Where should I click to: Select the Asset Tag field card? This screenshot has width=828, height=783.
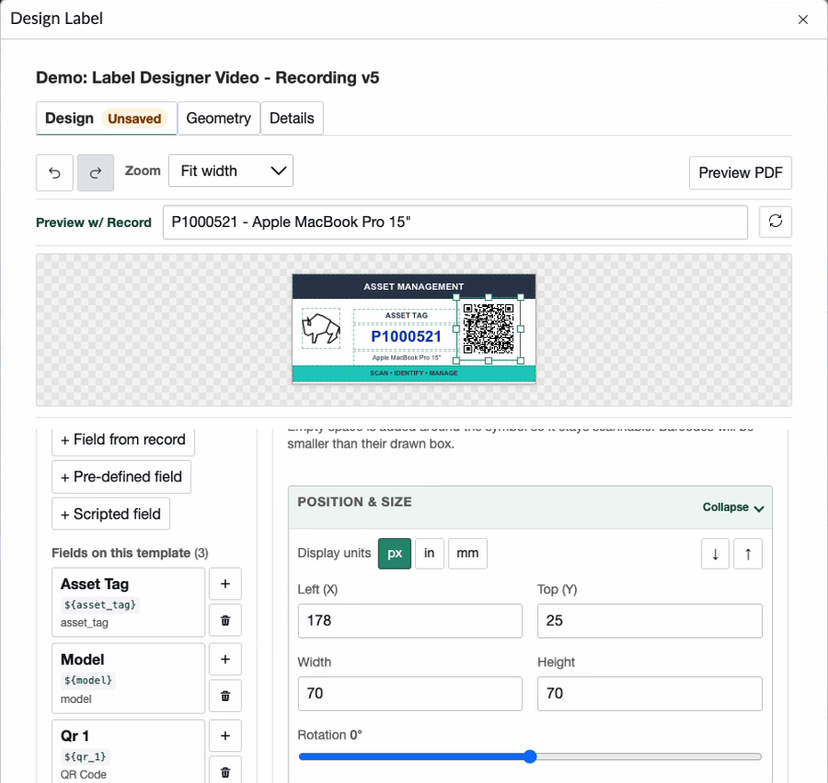(x=128, y=602)
